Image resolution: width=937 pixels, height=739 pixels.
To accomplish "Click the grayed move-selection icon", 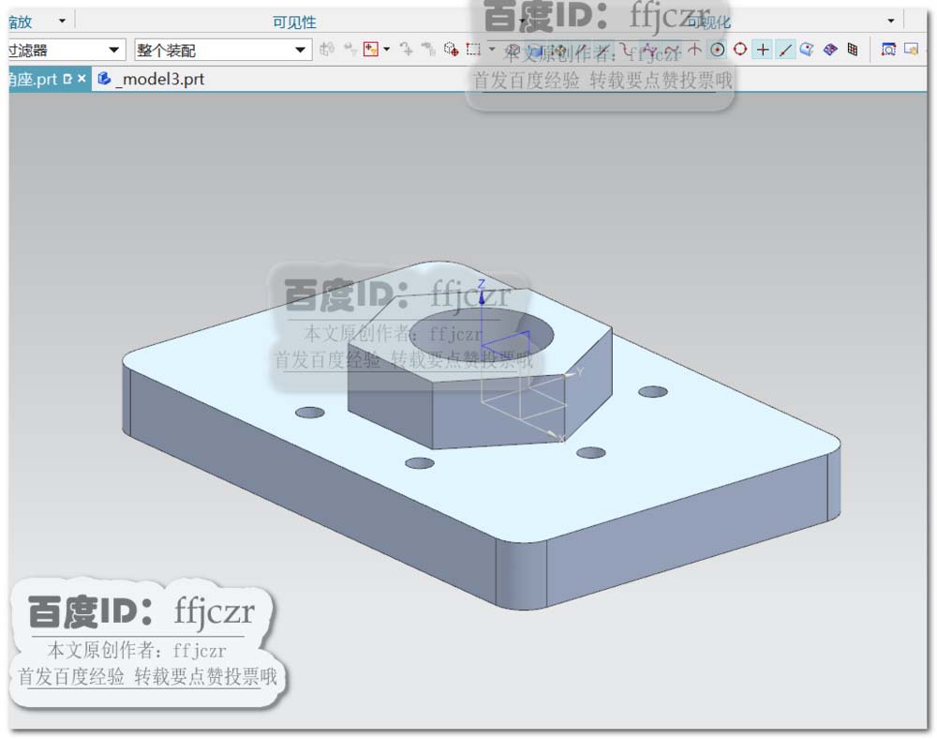I will (350, 49).
